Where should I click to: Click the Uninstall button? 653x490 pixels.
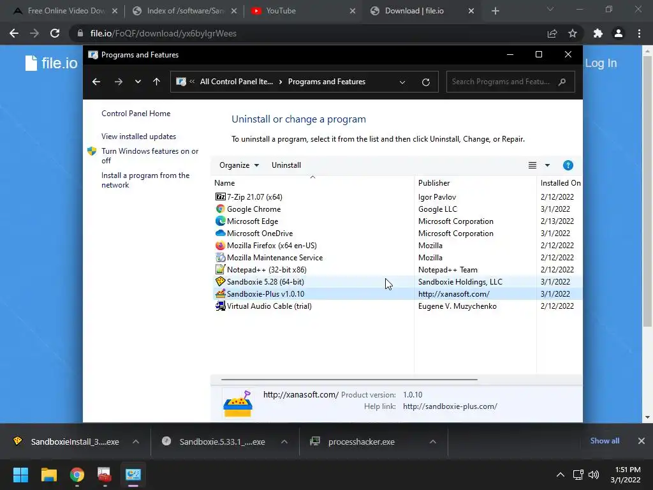286,165
